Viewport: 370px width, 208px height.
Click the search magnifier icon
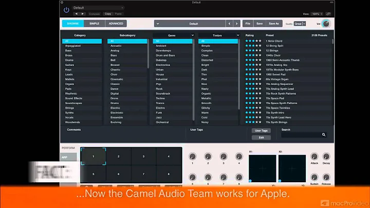pos(324,135)
